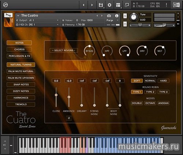Open the Select Reverb dropdown
183x155 pixels.
point(64,50)
